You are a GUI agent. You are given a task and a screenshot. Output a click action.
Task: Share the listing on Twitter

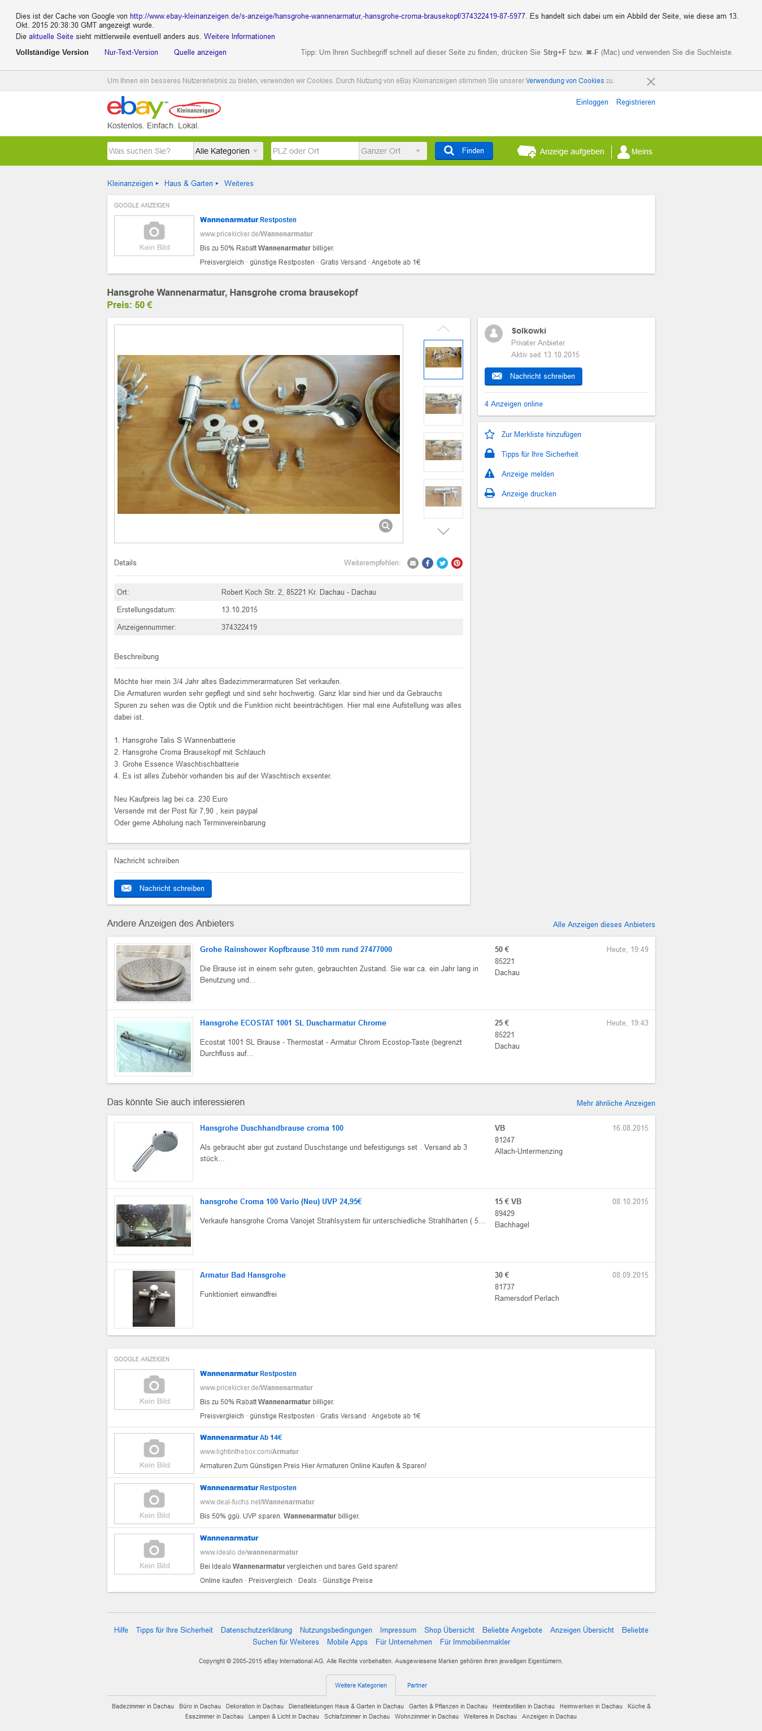tap(442, 563)
